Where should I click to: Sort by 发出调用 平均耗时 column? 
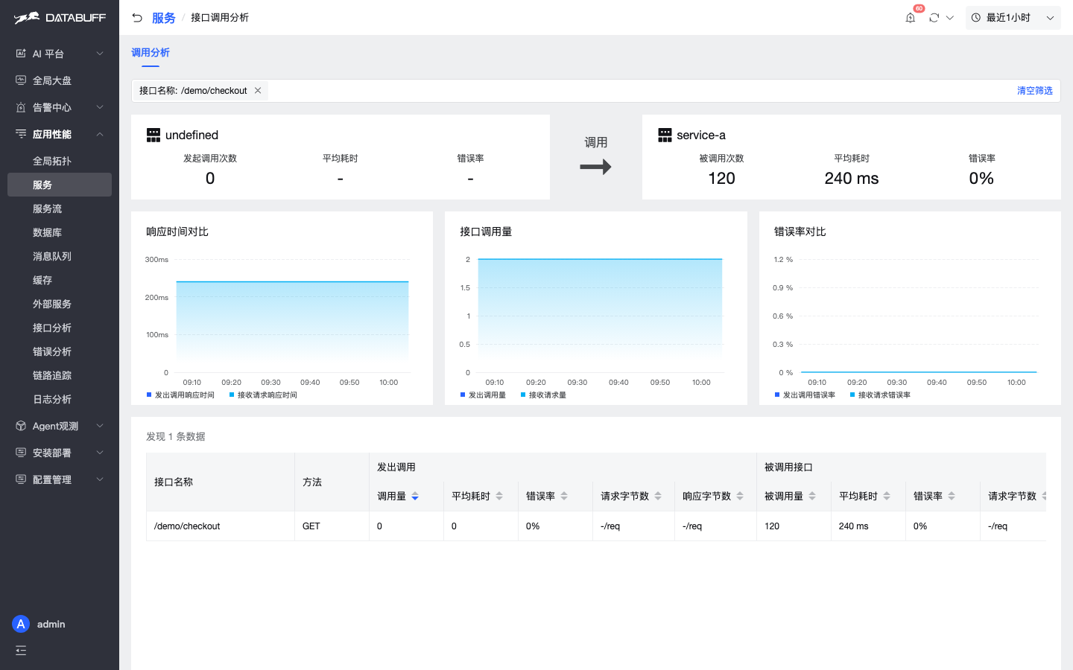pyautogui.click(x=499, y=497)
